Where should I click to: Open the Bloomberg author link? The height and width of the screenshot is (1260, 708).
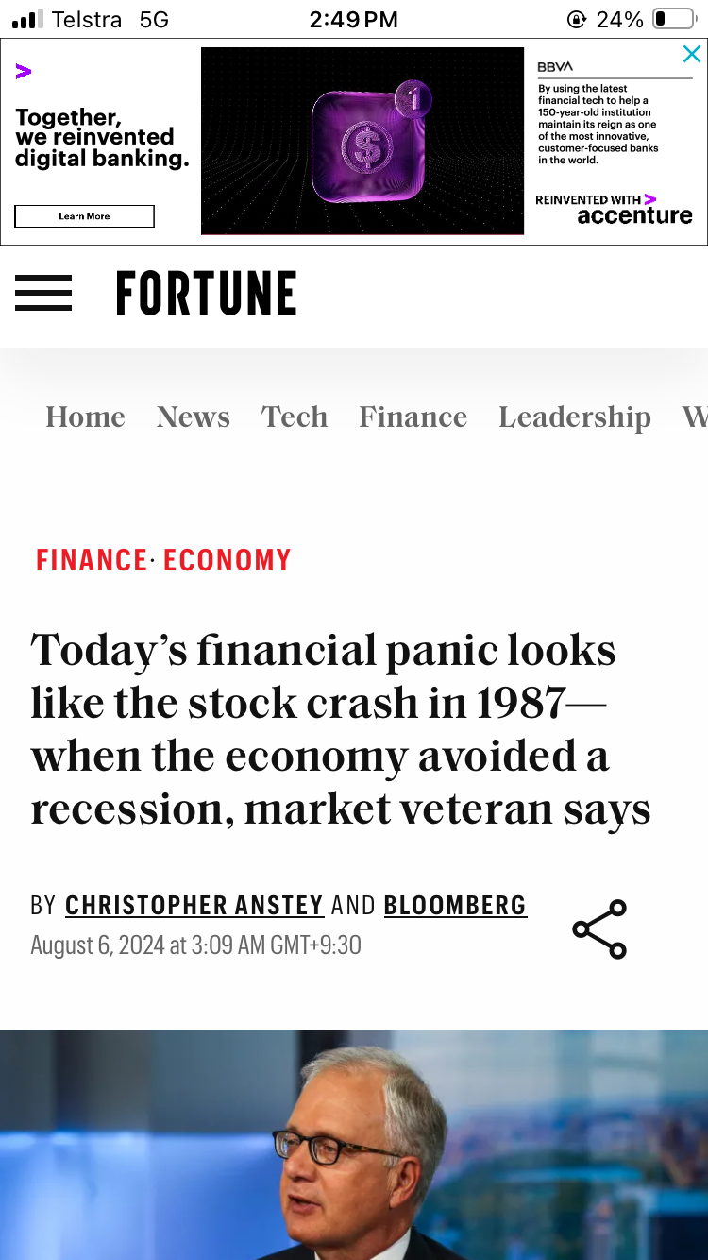(x=455, y=905)
